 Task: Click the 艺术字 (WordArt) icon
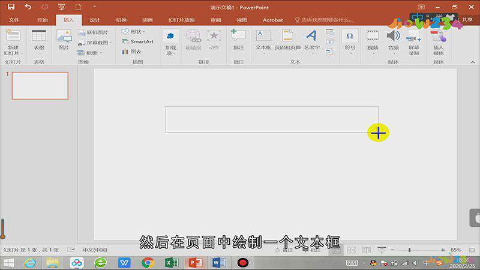click(x=311, y=36)
